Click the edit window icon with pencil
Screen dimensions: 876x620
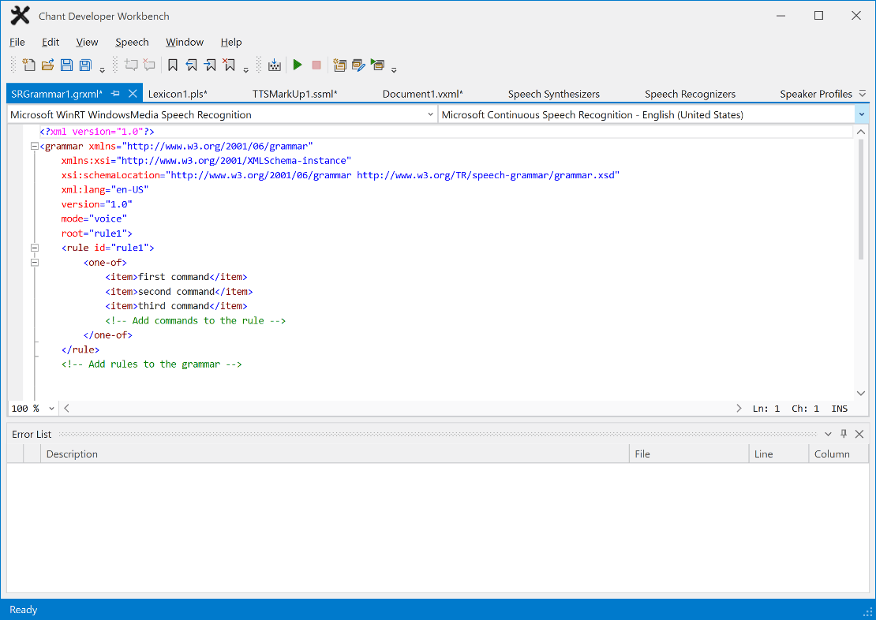click(x=358, y=65)
